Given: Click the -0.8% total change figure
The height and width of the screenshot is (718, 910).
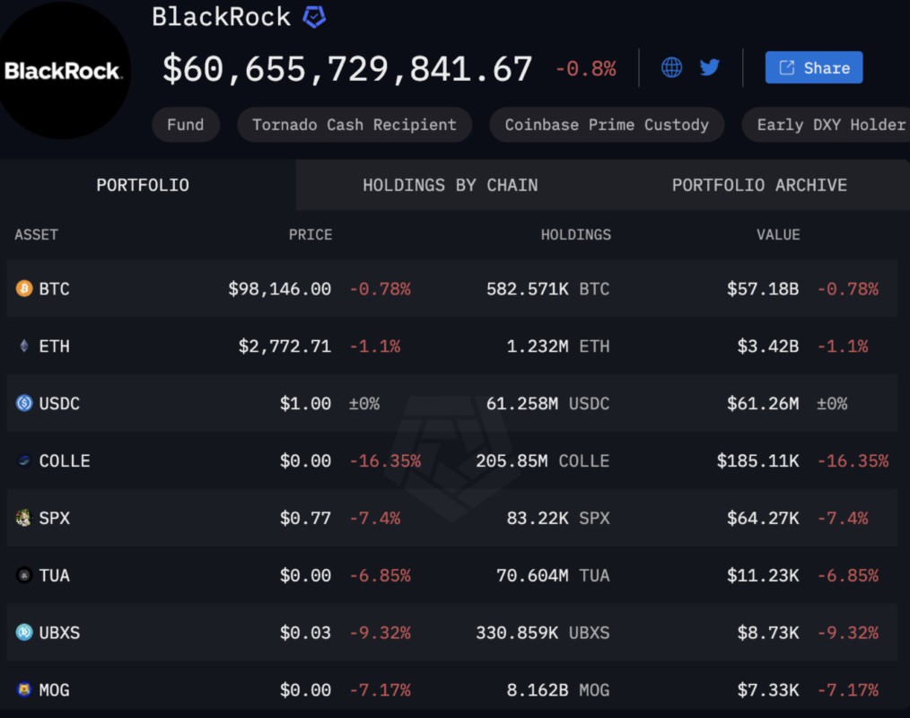Looking at the screenshot, I should 586,69.
